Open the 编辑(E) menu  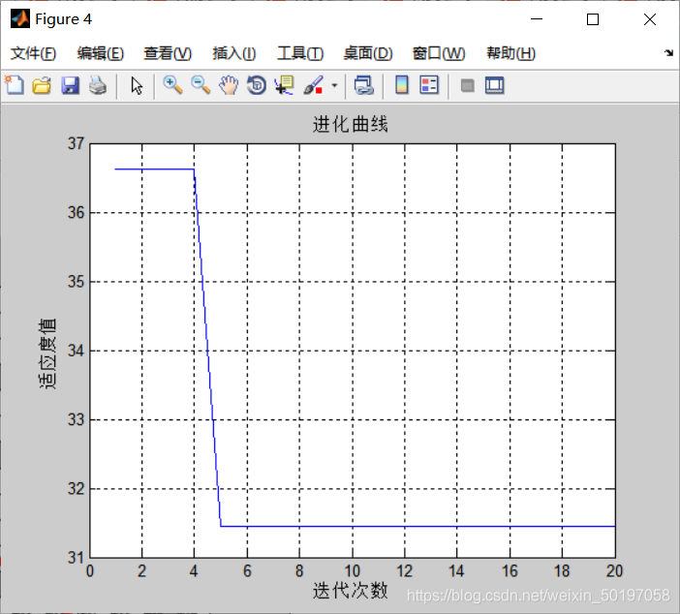tap(101, 53)
